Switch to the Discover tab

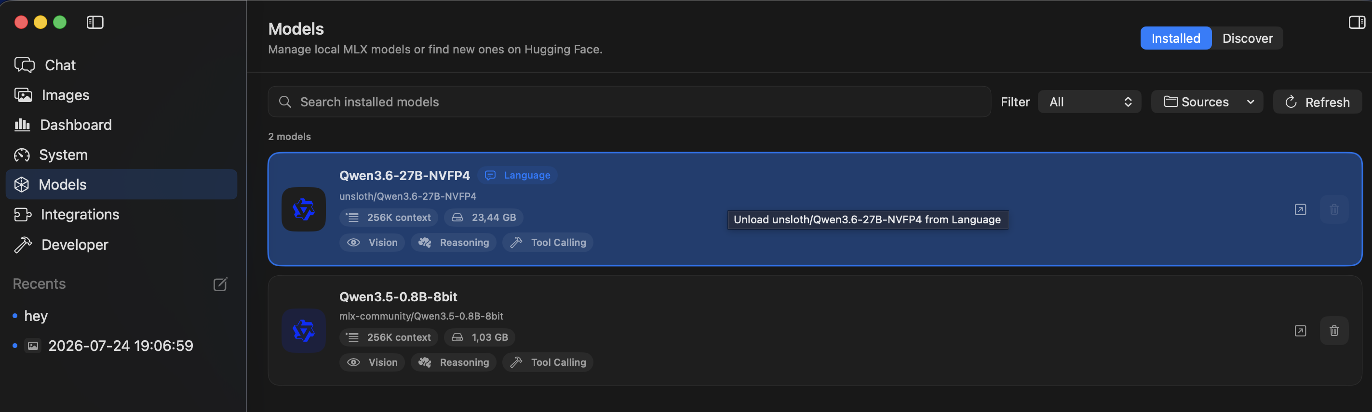tap(1247, 39)
